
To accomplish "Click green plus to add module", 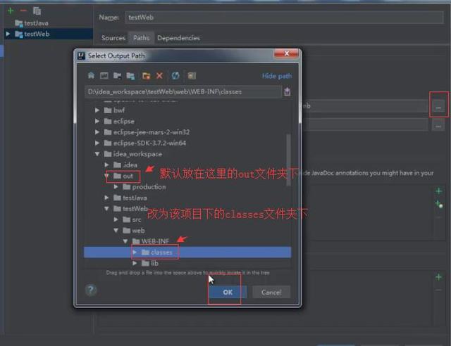I will (11, 11).
